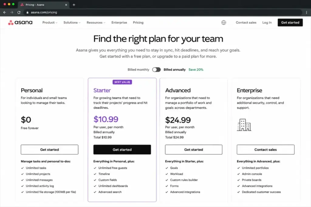Click Get started under Advanced plan

(193, 149)
